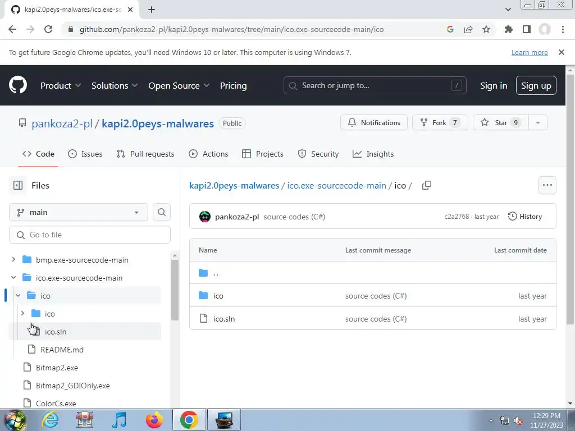Show hidden system tray icons
The height and width of the screenshot is (431, 575).
(491, 420)
